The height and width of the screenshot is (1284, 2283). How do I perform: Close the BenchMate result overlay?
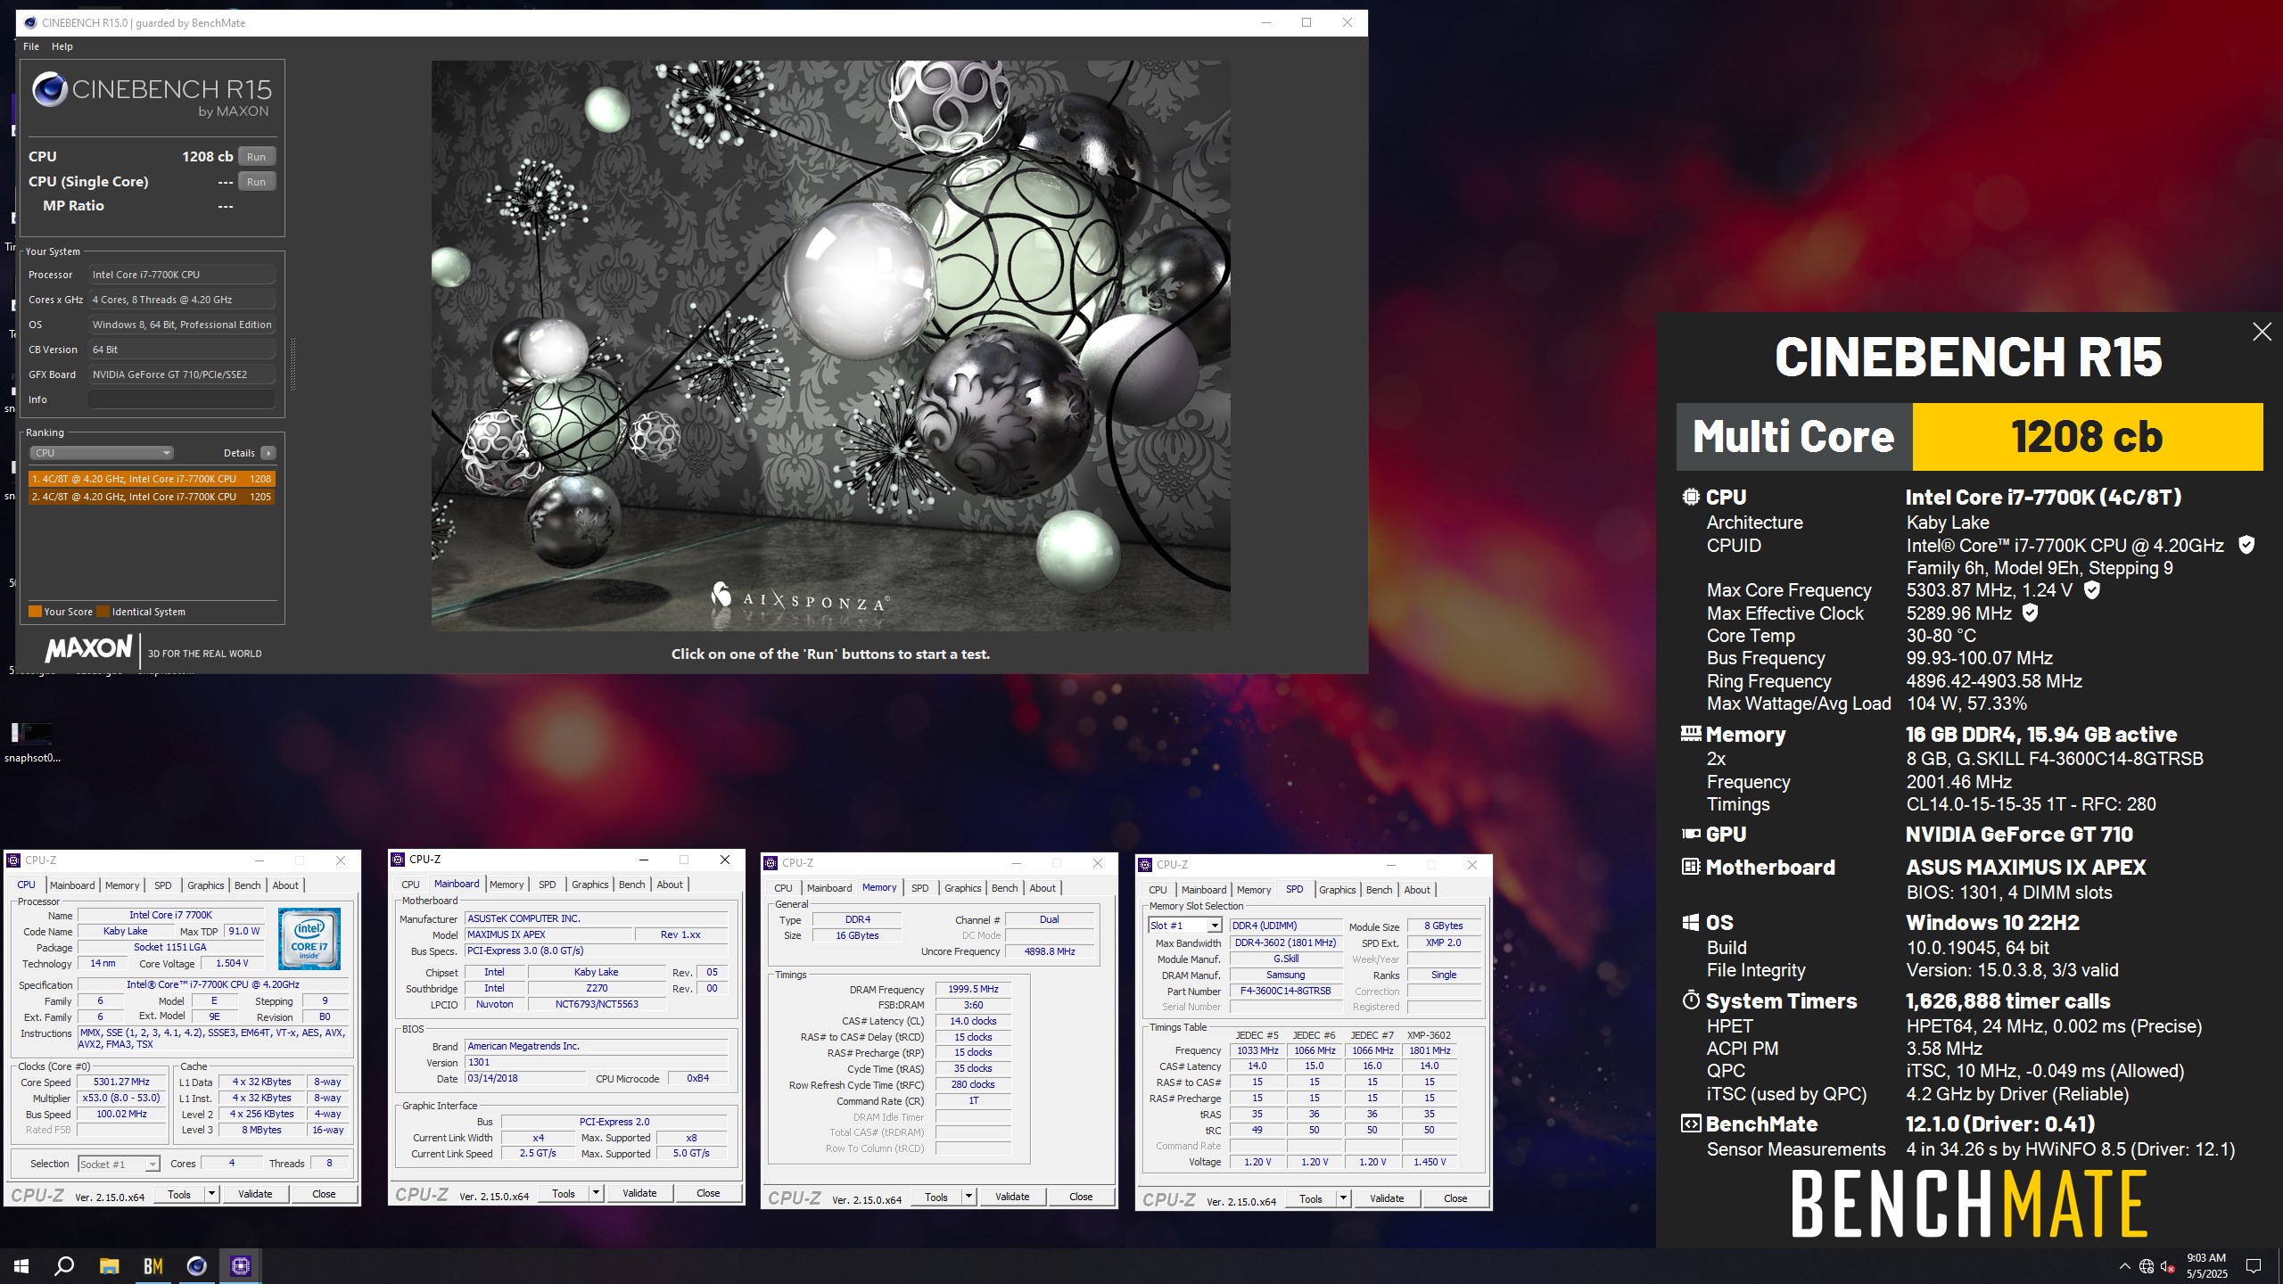click(x=2262, y=332)
